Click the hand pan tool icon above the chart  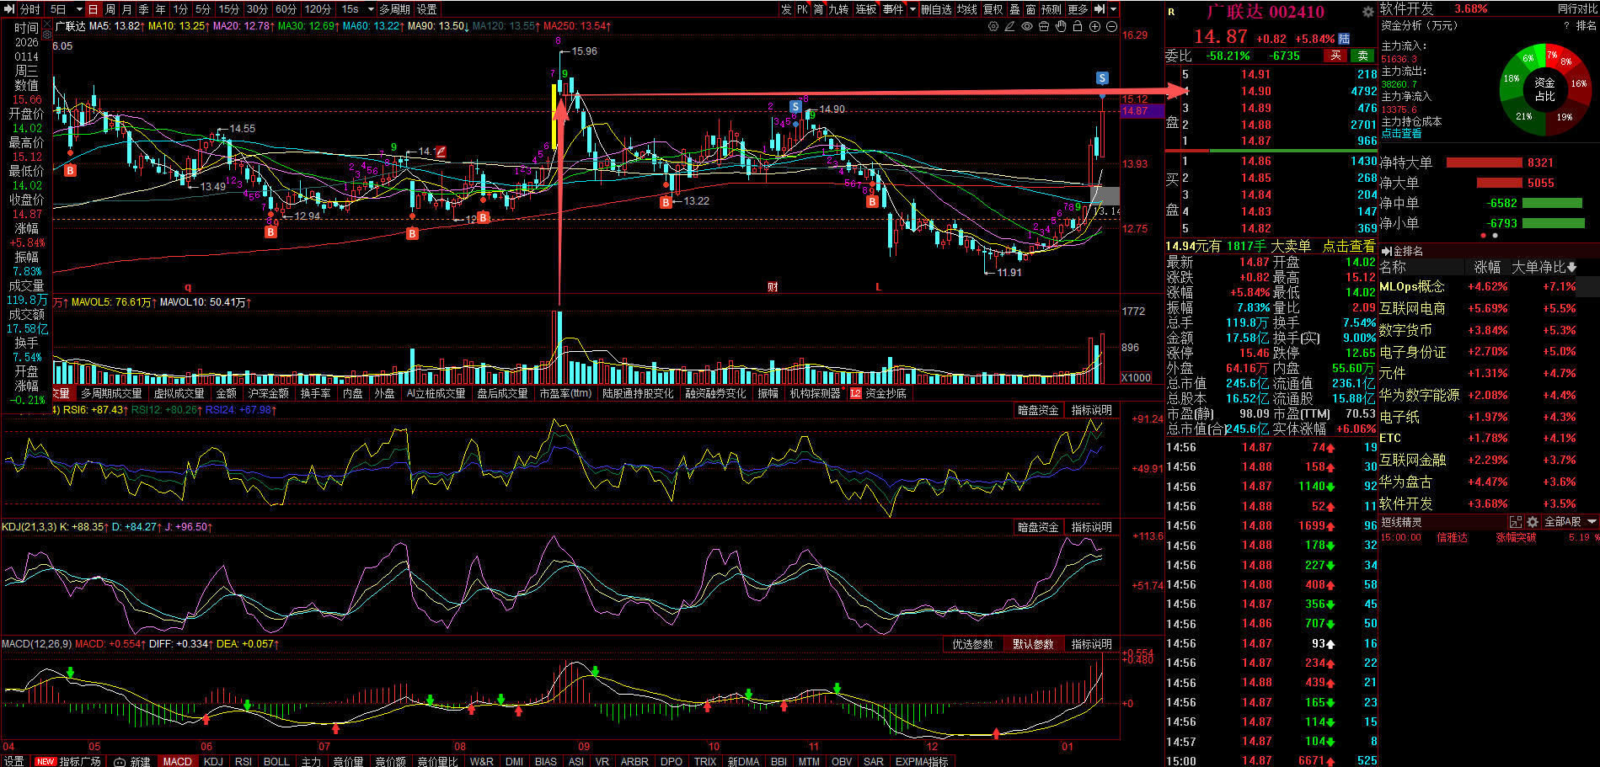point(1061,26)
